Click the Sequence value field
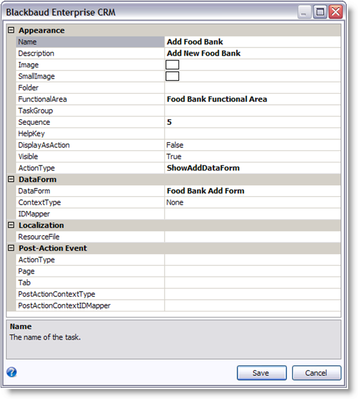Viewport: 358px width, 399px height. tap(253, 122)
